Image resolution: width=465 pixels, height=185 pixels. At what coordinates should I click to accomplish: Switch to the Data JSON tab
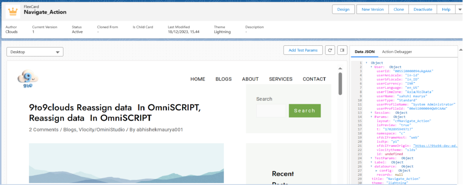[x=365, y=52]
